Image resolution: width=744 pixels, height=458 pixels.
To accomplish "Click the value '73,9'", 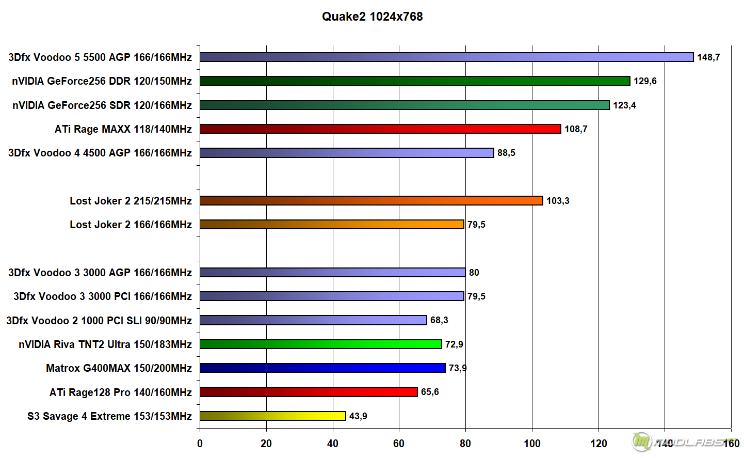I will [x=458, y=368].
